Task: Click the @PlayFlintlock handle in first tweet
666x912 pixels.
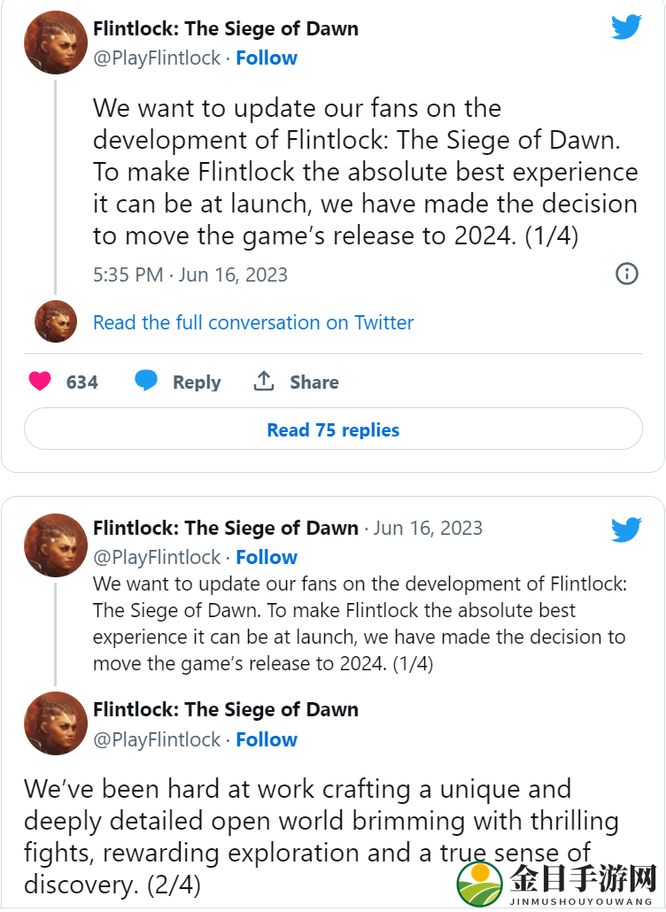Action: (x=157, y=58)
